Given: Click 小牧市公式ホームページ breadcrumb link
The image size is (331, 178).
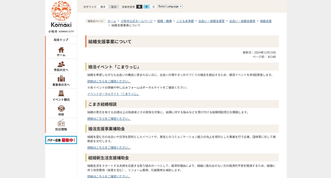Looking at the screenshot, I should (x=137, y=21).
